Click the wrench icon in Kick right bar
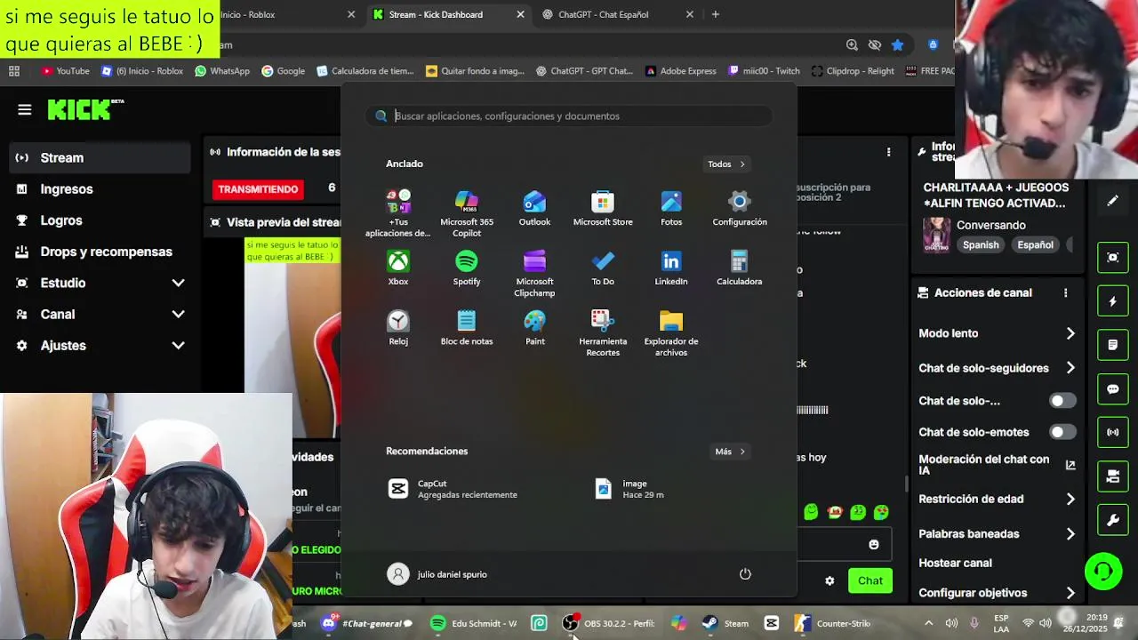This screenshot has height=640, width=1138. 1112,520
